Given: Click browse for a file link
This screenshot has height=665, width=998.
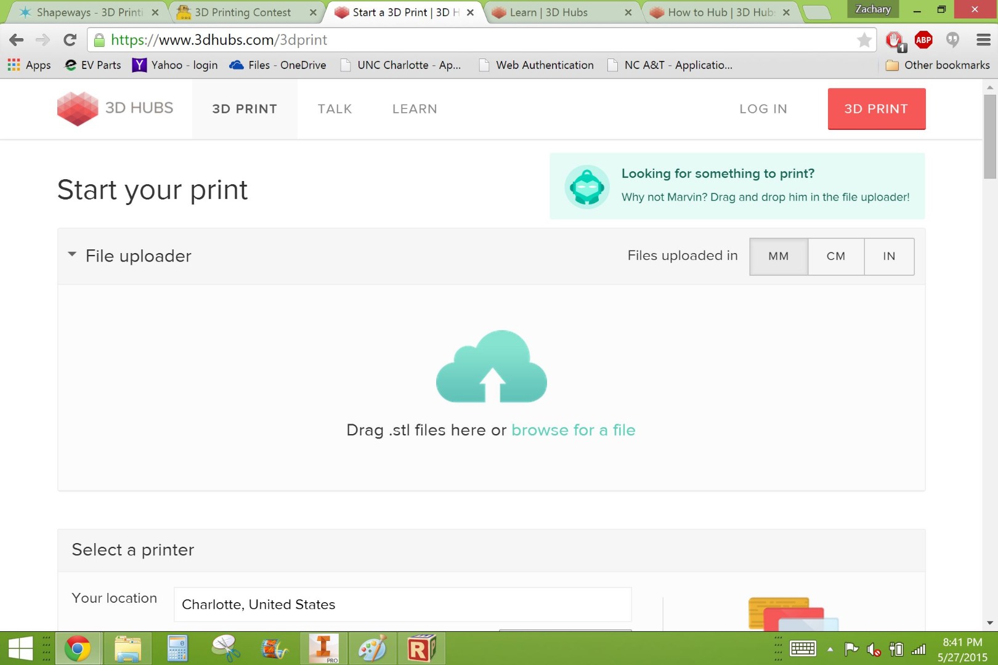Looking at the screenshot, I should (x=573, y=430).
